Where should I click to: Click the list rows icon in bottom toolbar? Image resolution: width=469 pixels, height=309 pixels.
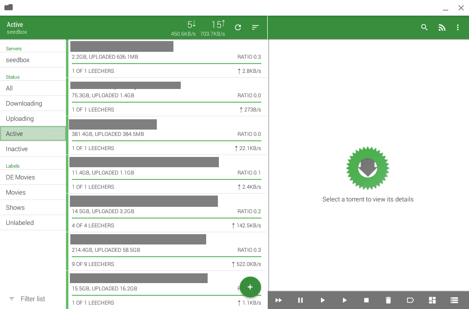point(454,300)
